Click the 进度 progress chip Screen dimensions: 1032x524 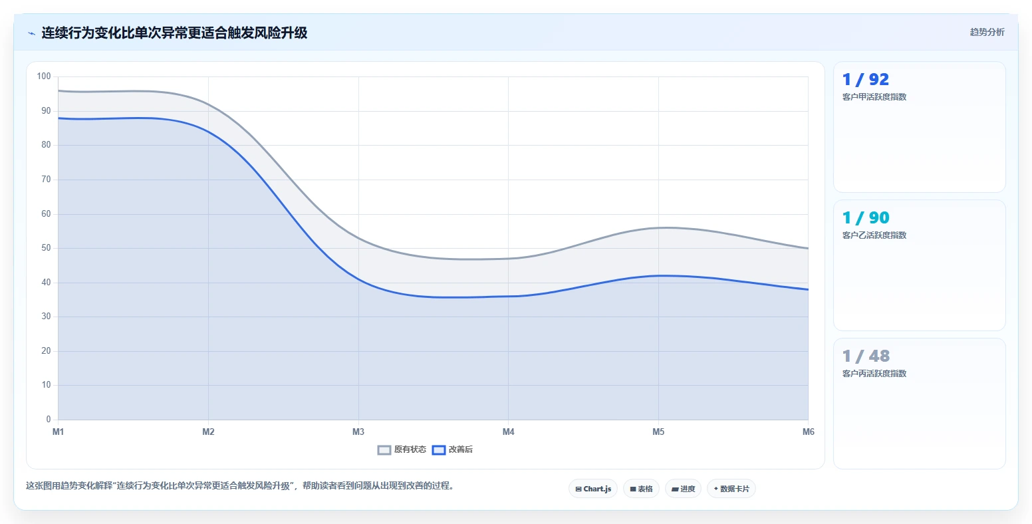point(683,489)
